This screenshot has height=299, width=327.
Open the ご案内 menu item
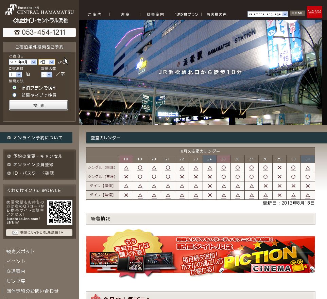[95, 14]
